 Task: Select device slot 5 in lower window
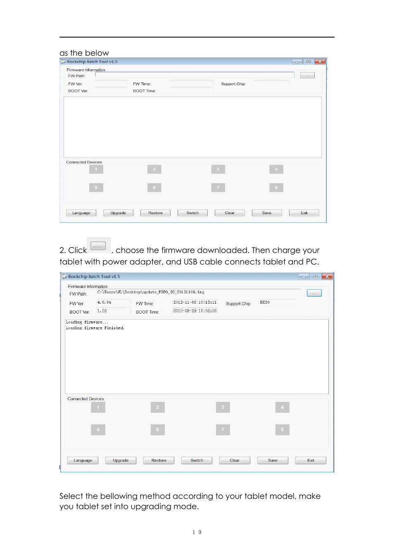click(98, 430)
